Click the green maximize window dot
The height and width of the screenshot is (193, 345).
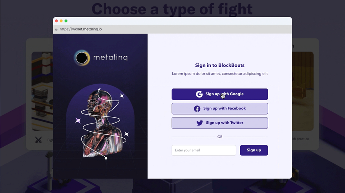[66, 21]
